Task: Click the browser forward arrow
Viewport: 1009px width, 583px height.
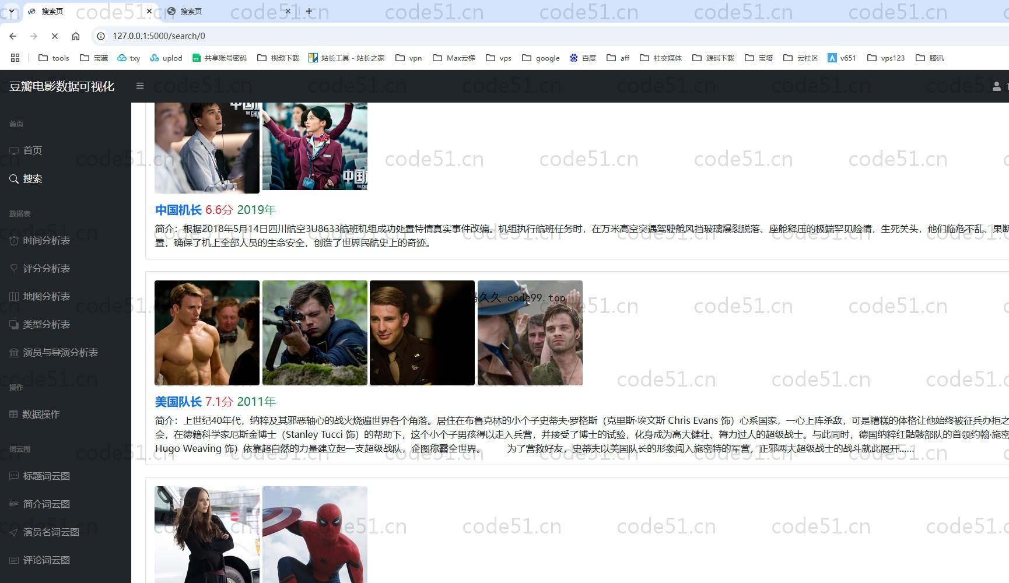Action: coord(34,36)
